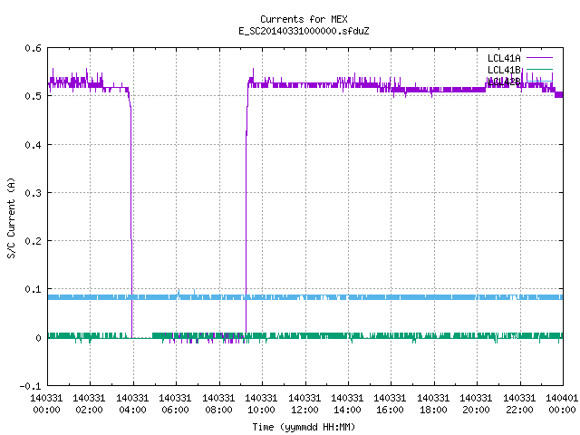Click the 02:00 time tick label
The image size is (580, 435).
[89, 410]
